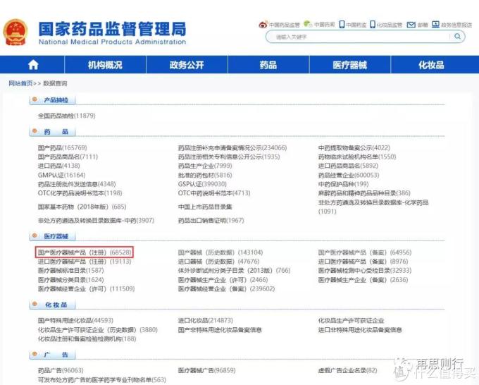The width and height of the screenshot is (479, 385).
Task: Open 医疗器械广告(96859) link
Action: click(x=207, y=371)
